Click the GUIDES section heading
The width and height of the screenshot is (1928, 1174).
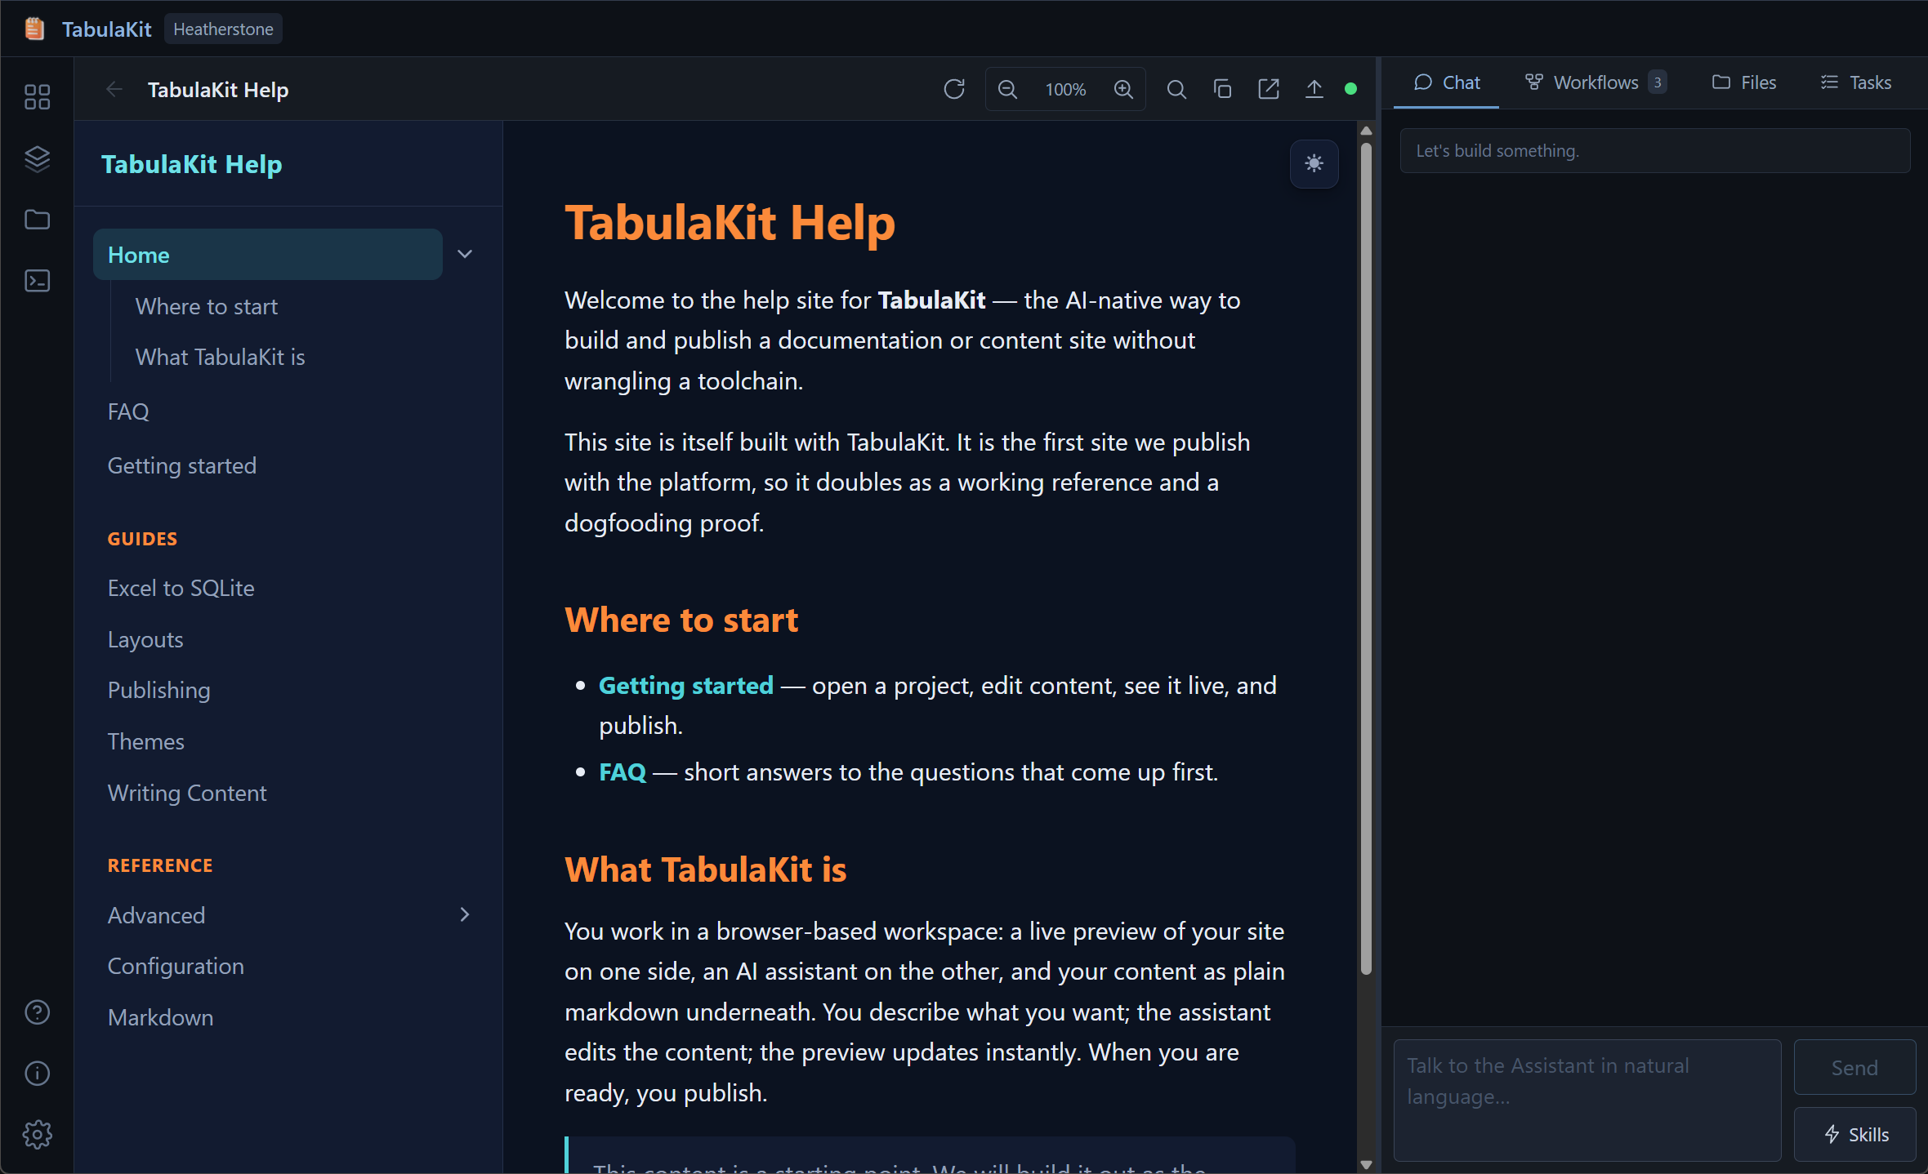(x=143, y=539)
